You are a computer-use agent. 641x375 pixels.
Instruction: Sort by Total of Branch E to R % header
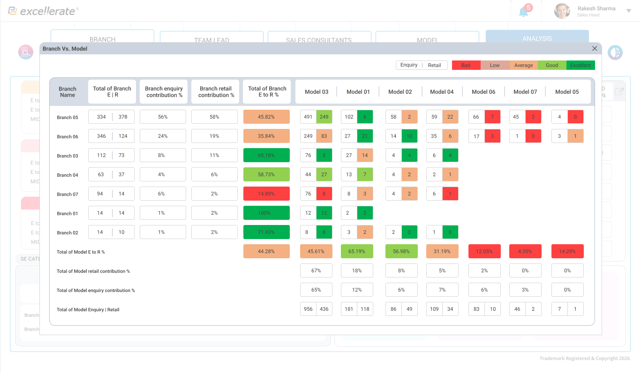267,91
